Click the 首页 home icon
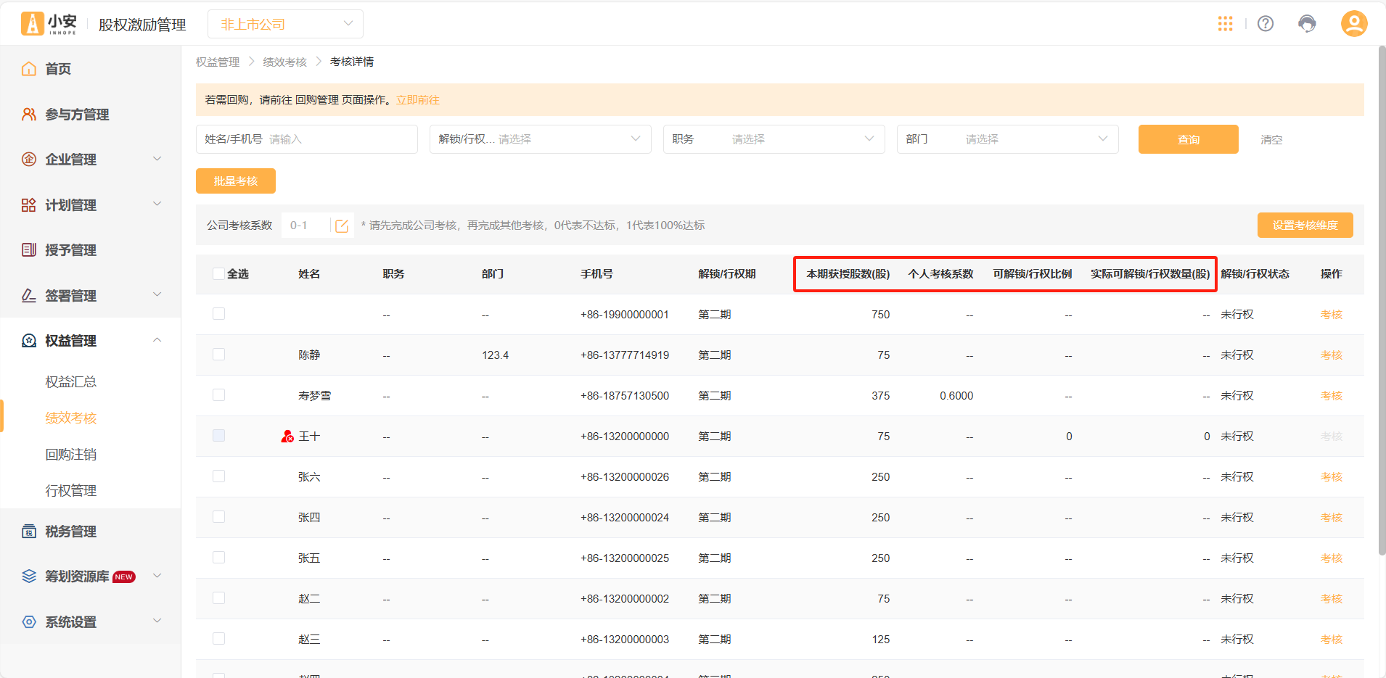The height and width of the screenshot is (678, 1386). 29,69
